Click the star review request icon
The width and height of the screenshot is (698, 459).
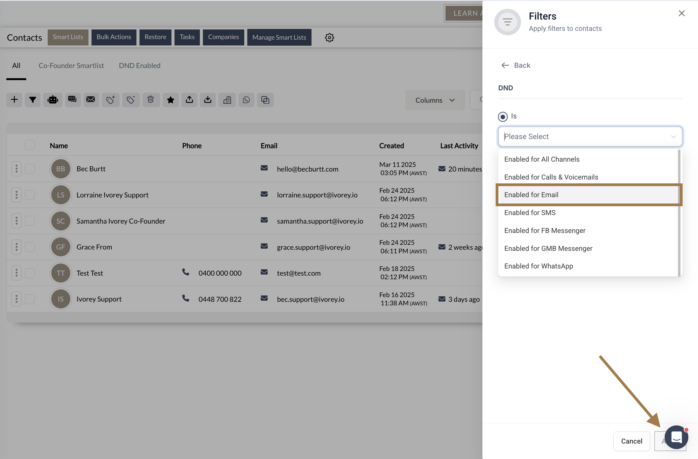[170, 100]
